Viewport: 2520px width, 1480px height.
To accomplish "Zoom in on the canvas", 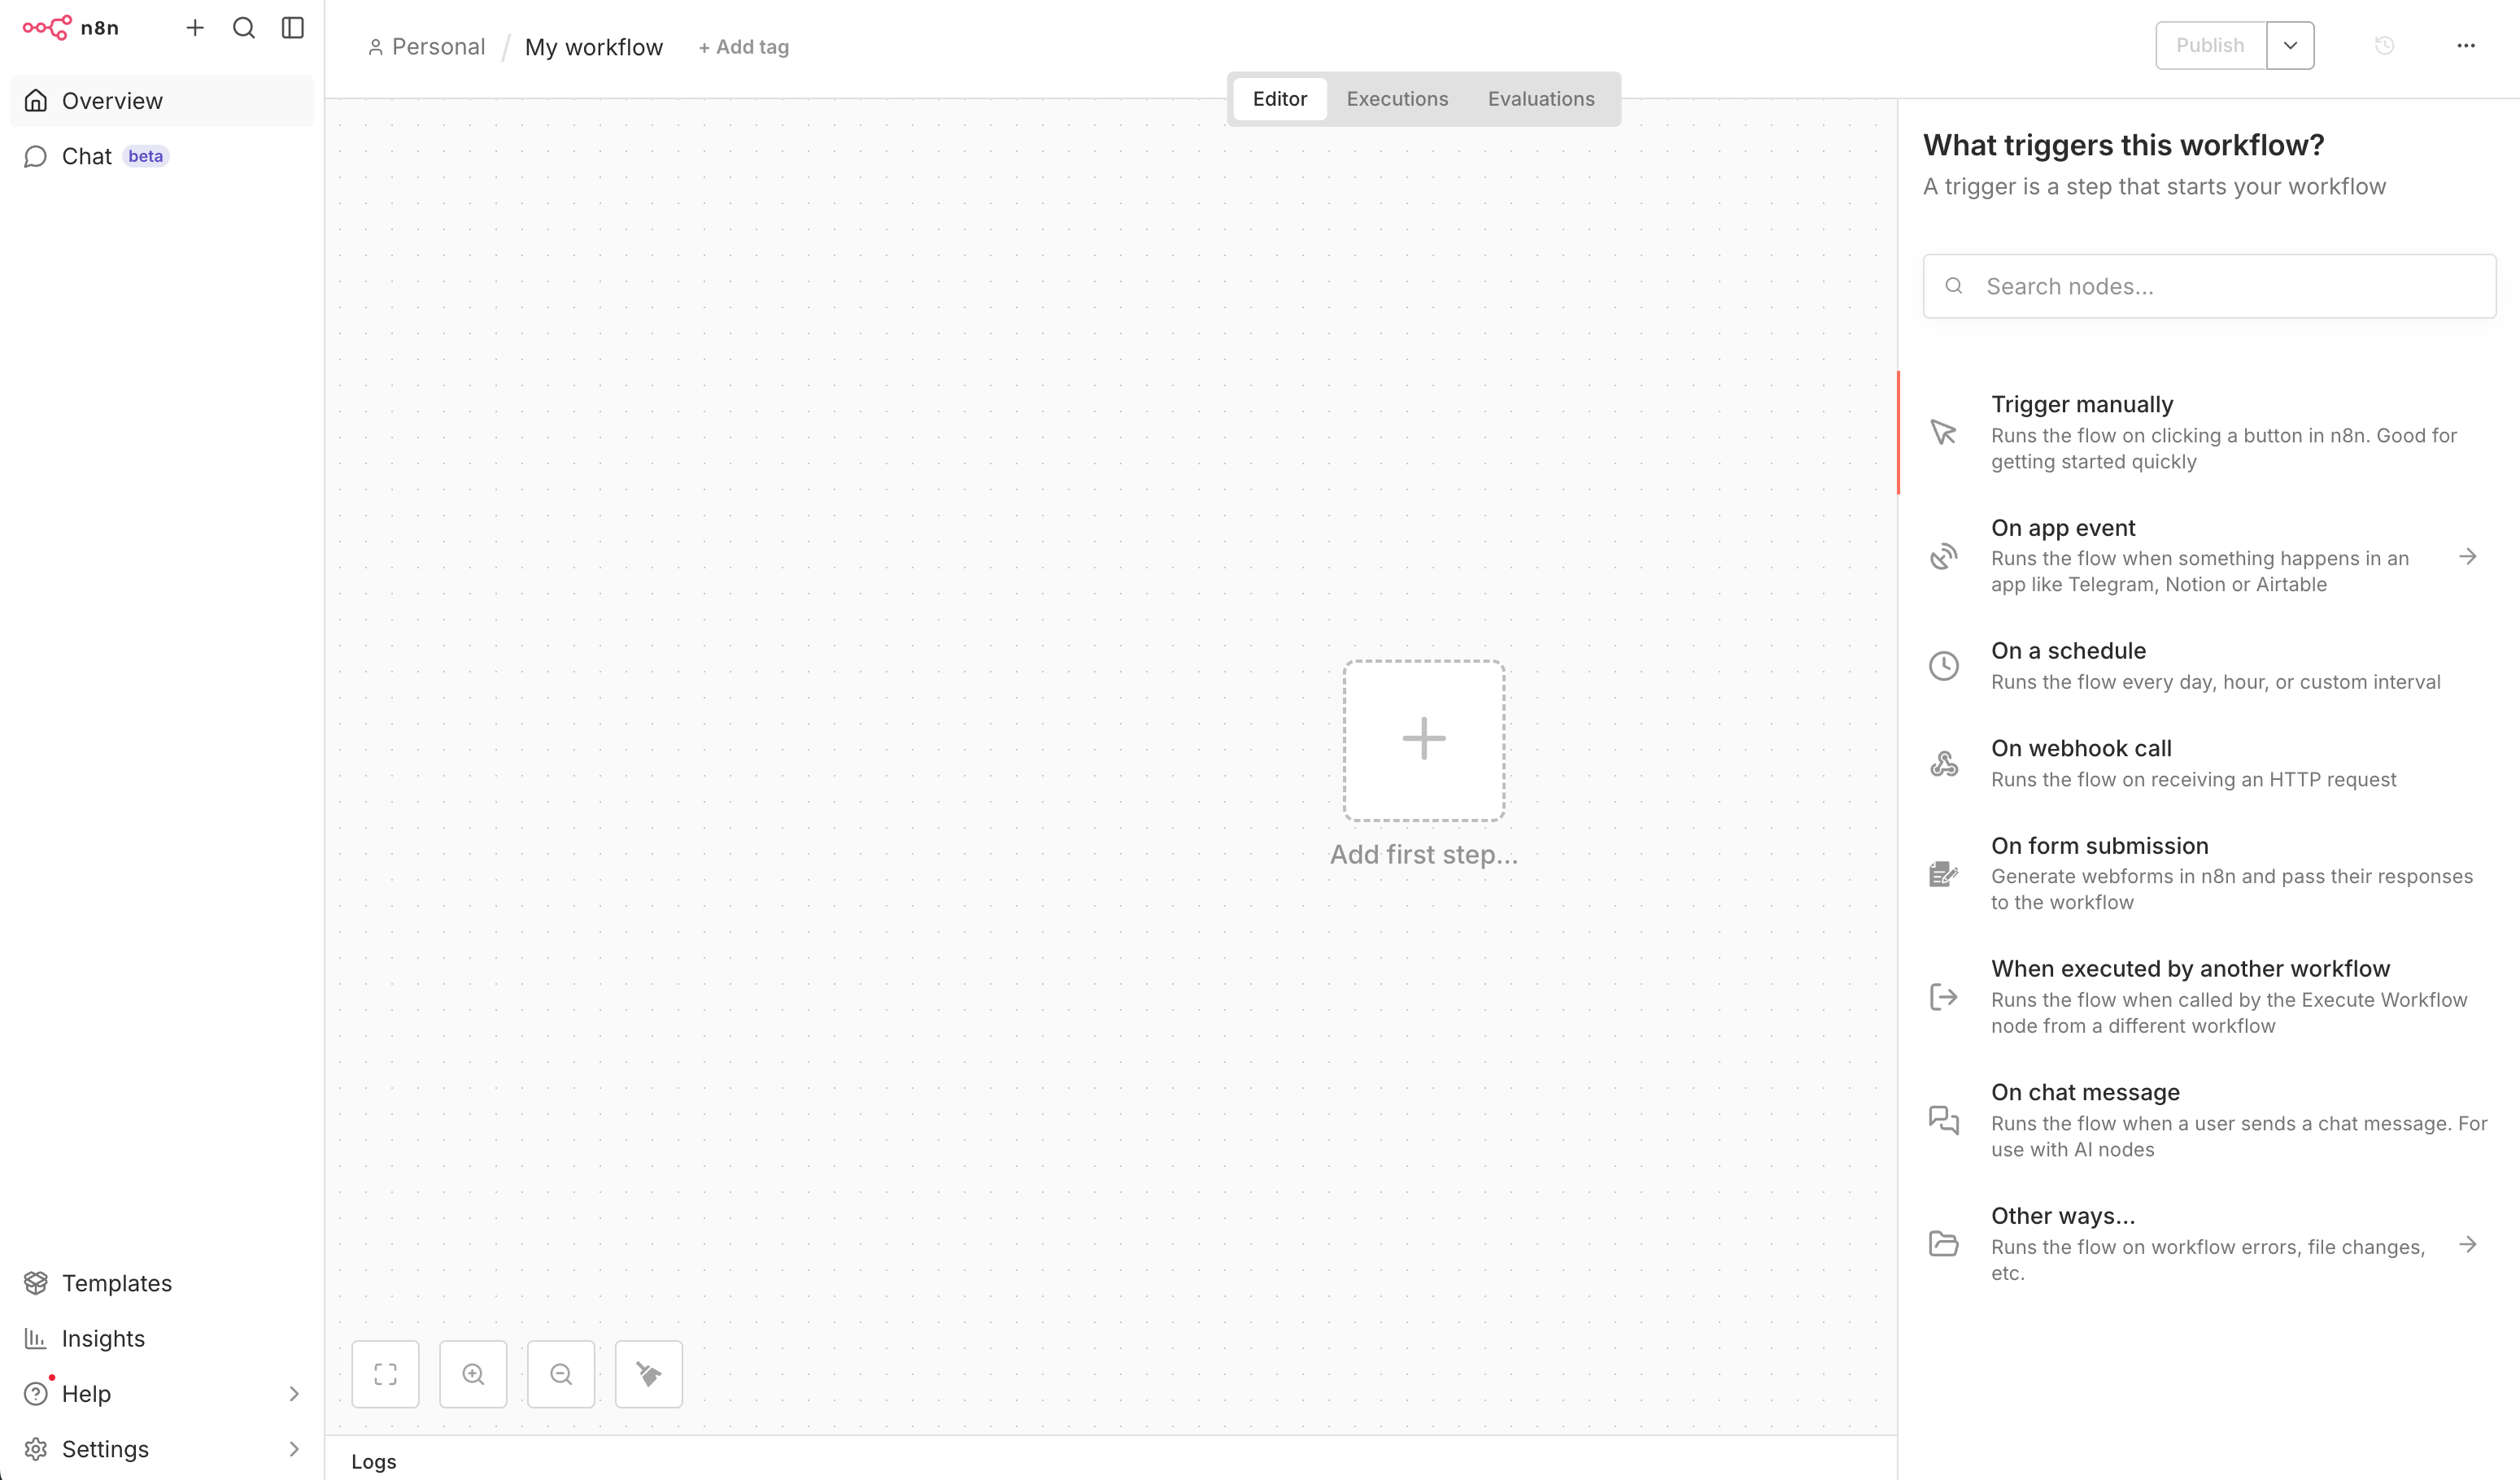I will point(473,1373).
